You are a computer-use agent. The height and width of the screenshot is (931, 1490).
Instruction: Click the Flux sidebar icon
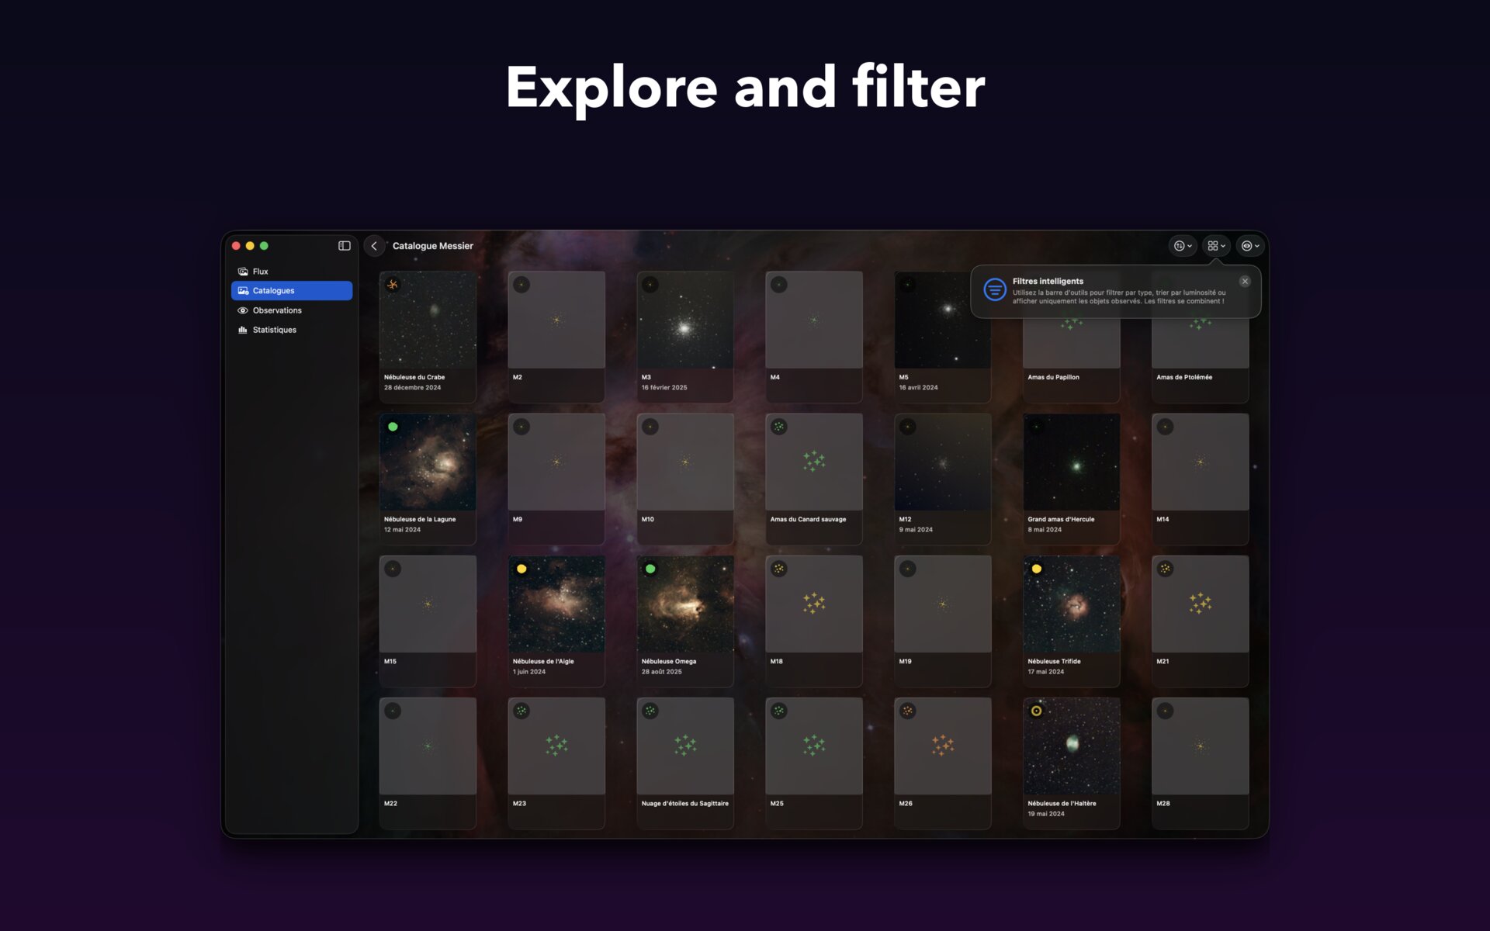pyautogui.click(x=243, y=272)
